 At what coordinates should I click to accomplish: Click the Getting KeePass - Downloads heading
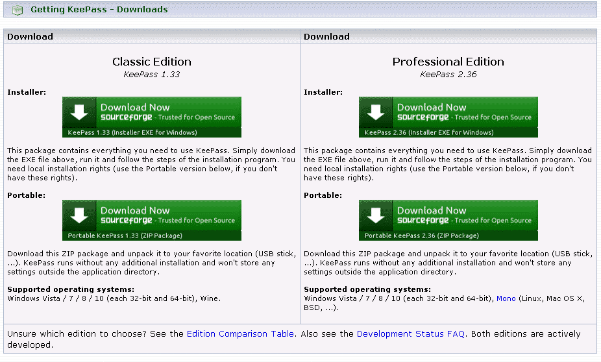(x=99, y=9)
